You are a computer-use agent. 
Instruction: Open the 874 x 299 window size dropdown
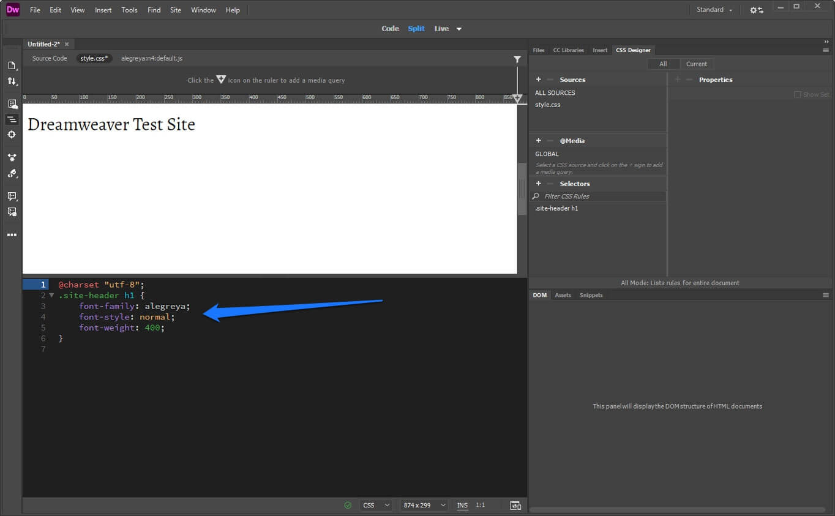[x=423, y=505]
